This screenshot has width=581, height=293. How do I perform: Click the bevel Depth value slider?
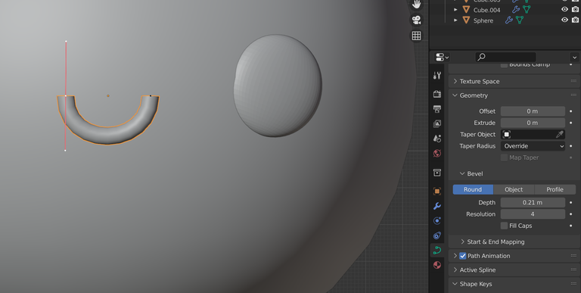(x=533, y=202)
